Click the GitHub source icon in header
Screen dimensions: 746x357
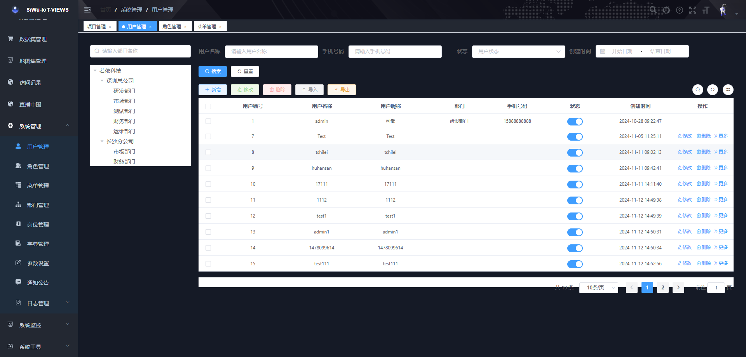(x=666, y=10)
